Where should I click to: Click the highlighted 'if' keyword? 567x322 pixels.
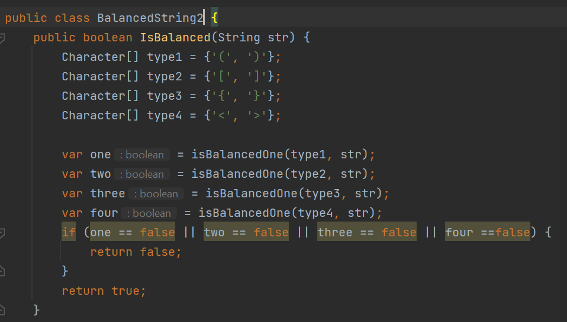pos(69,232)
